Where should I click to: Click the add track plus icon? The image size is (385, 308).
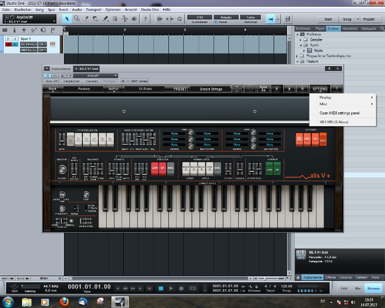click(24, 30)
